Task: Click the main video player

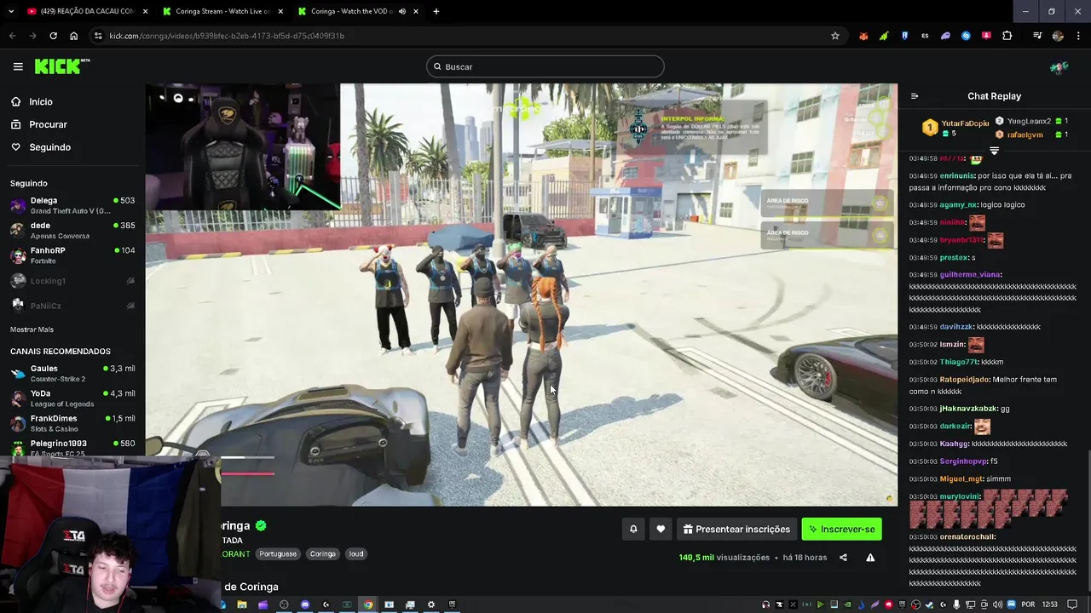Action: point(521,295)
